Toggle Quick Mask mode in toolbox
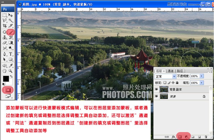Viewport: 214px width, 140px height. (x=8, y=90)
